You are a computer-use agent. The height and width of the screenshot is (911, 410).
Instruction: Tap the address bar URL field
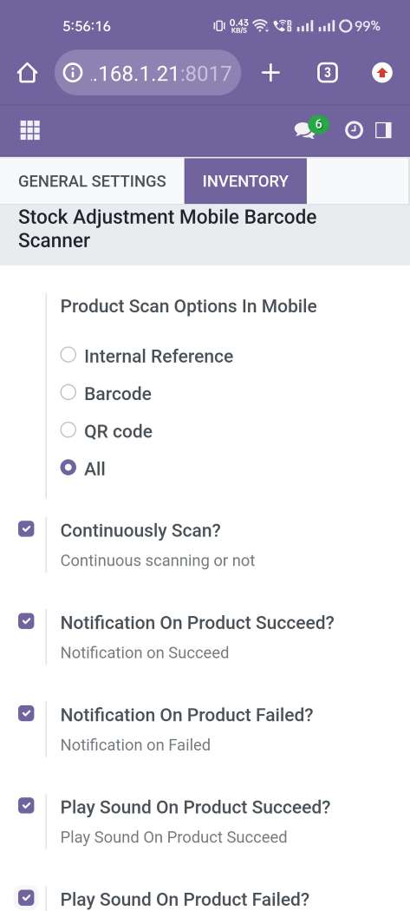tap(148, 73)
